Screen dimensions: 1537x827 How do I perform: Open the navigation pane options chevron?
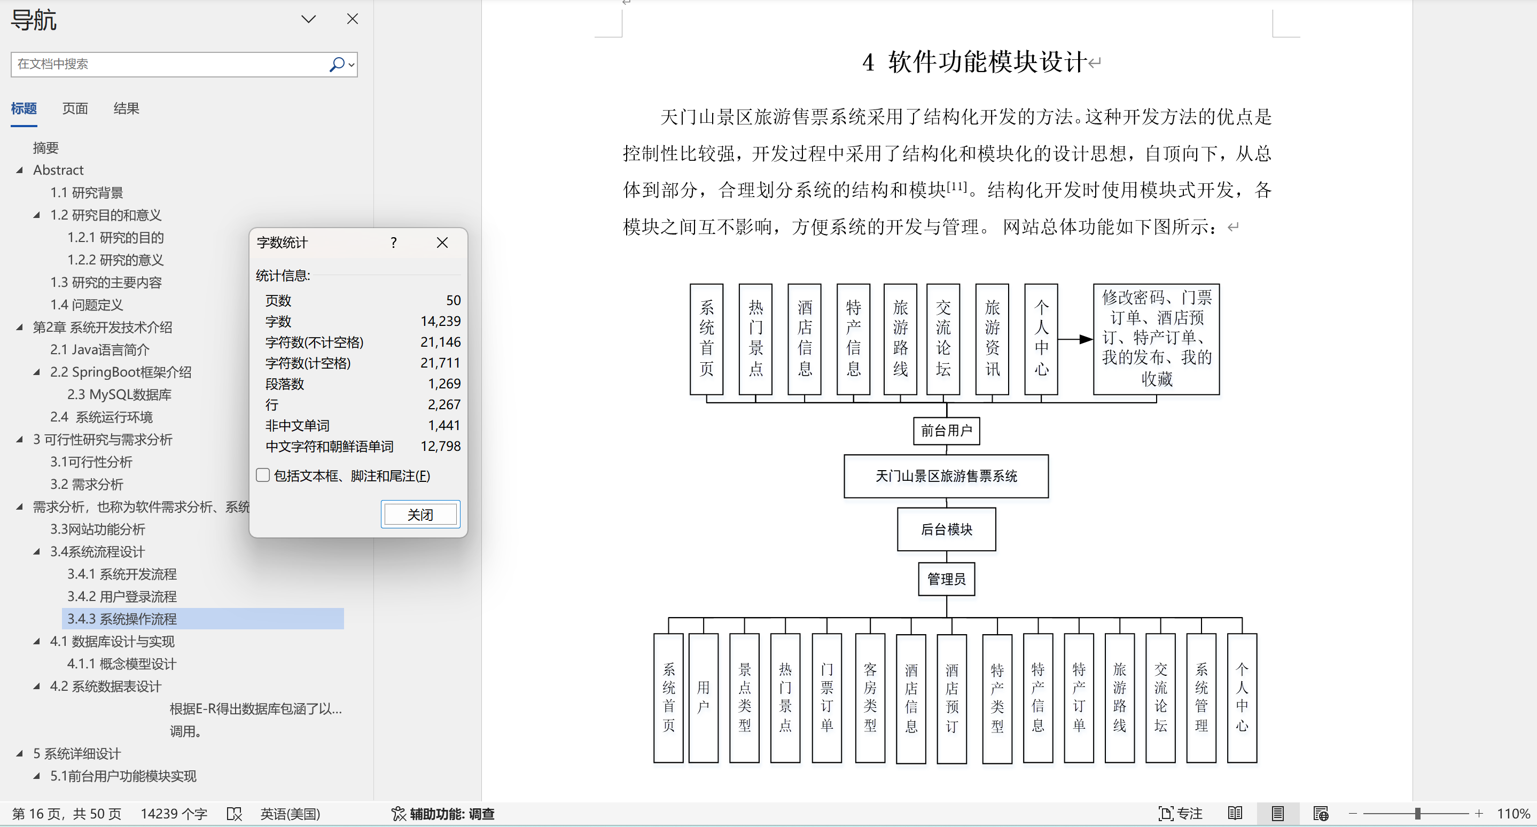(308, 19)
